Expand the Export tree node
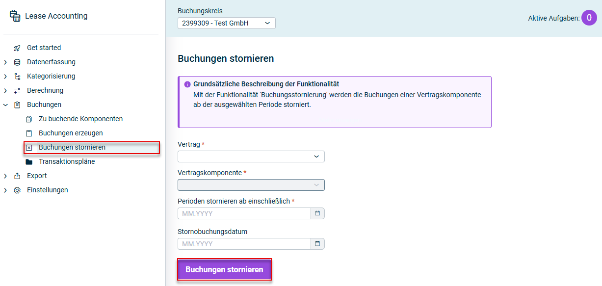 point(5,176)
